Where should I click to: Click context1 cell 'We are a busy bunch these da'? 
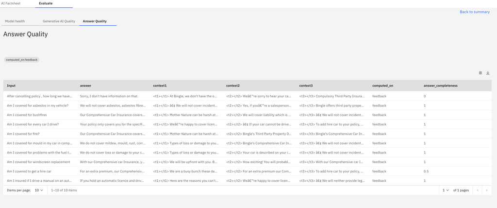[x=186, y=171]
